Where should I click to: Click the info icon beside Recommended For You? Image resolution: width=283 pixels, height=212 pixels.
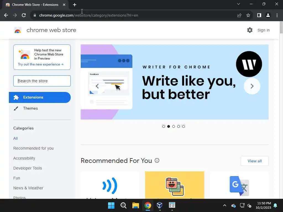(157, 160)
